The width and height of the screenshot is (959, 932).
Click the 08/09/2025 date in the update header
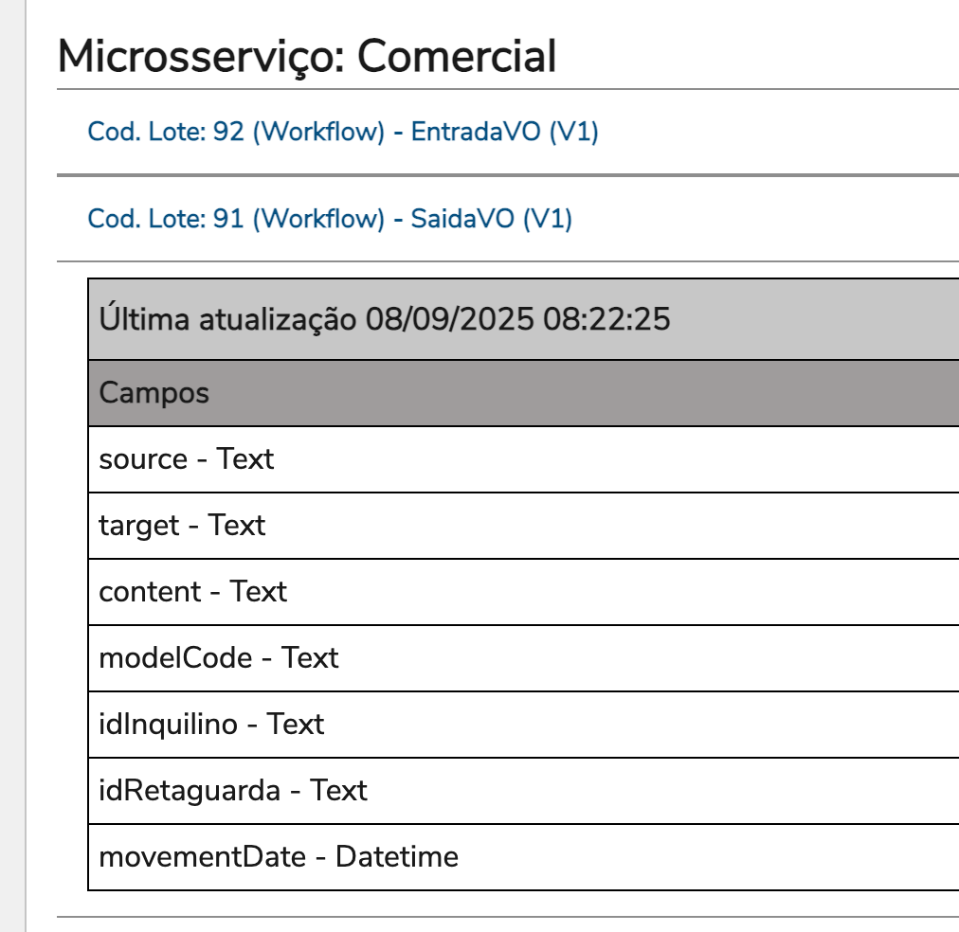pos(450,319)
